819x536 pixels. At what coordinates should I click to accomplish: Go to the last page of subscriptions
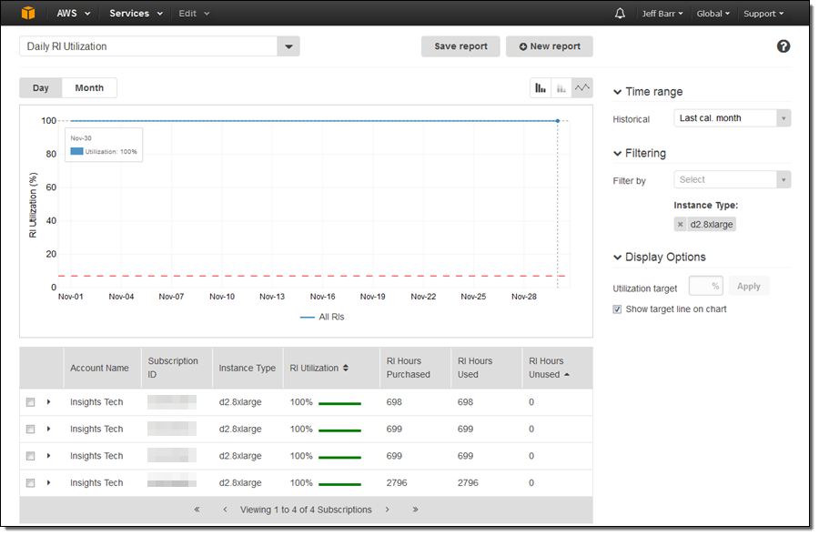416,510
